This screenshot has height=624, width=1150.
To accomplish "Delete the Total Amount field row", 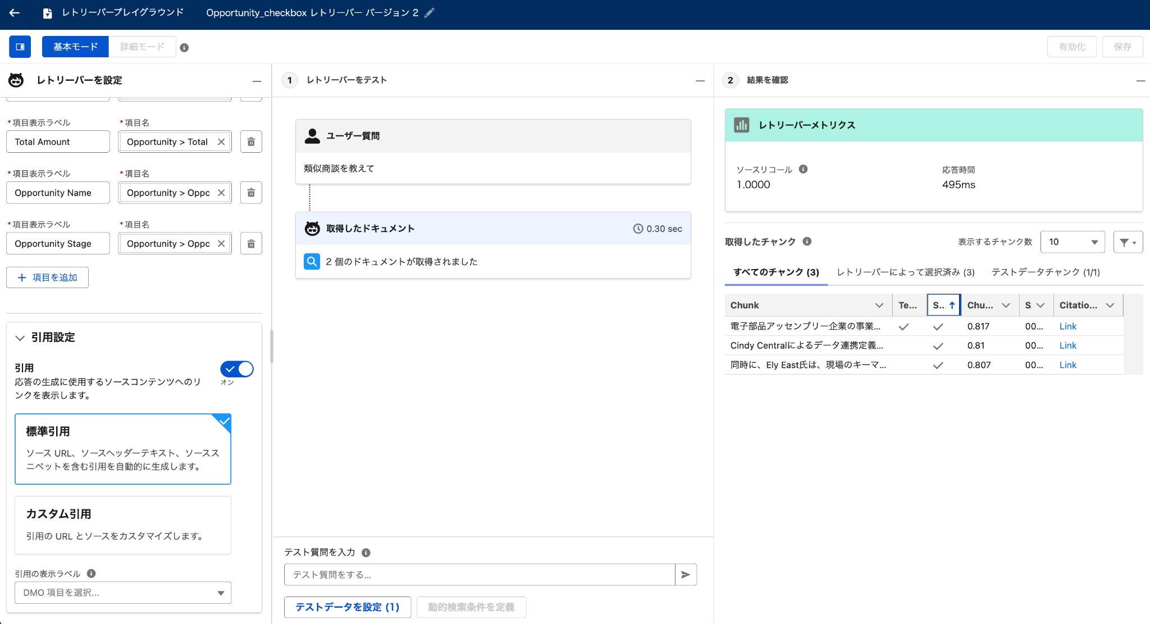I will (251, 142).
